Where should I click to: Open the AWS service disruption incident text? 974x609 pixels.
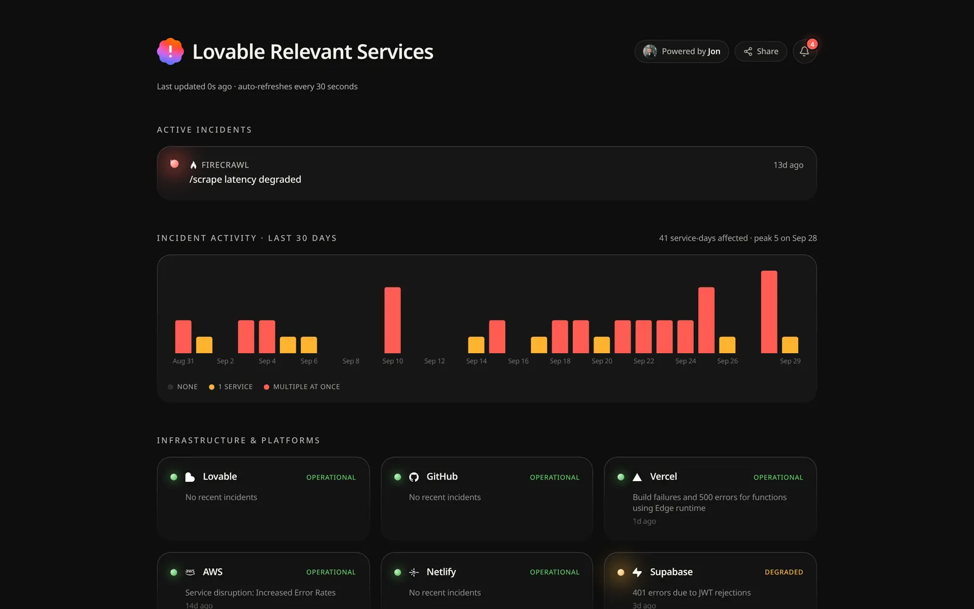(261, 593)
